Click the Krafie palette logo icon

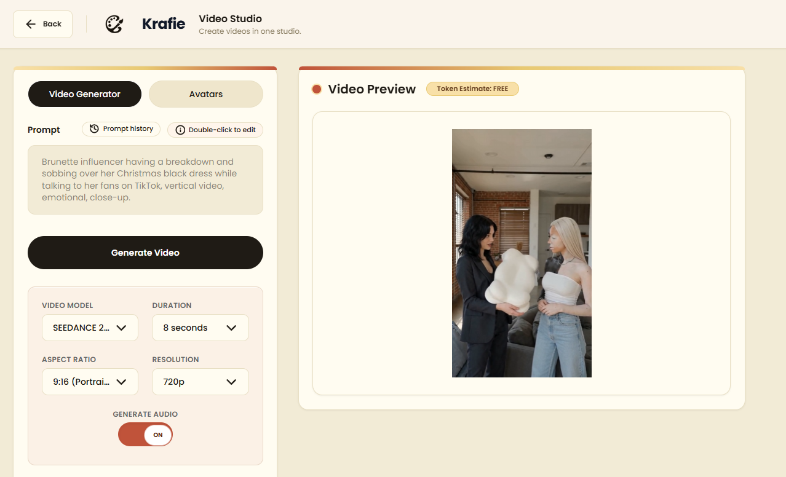[114, 24]
